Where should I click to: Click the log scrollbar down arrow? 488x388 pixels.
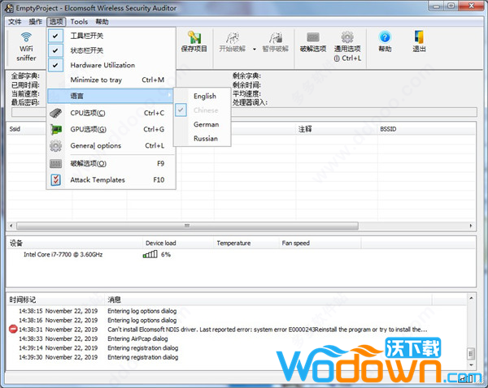point(471,364)
